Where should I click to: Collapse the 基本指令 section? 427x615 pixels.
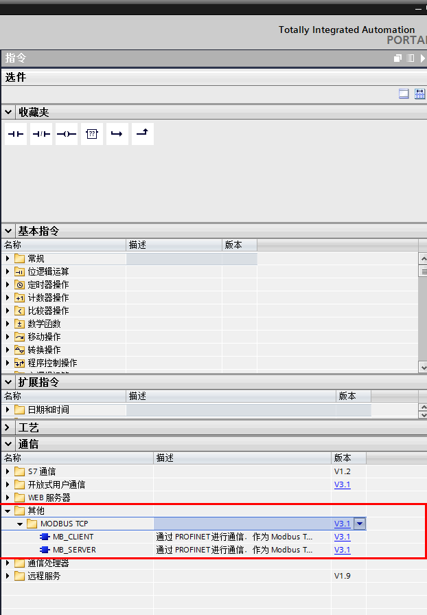click(8, 231)
